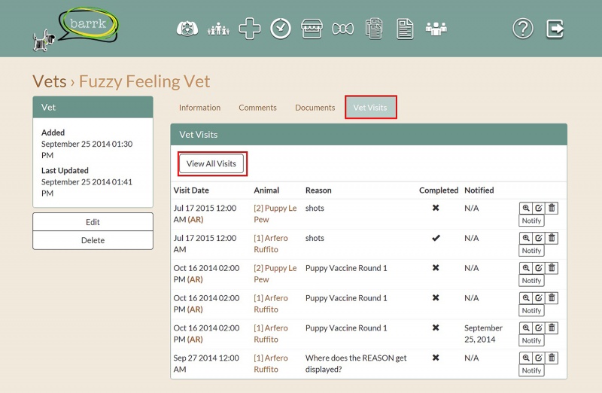Delete the visit notified September 25, 2014
Image resolution: width=602 pixels, height=393 pixels.
[x=552, y=328]
